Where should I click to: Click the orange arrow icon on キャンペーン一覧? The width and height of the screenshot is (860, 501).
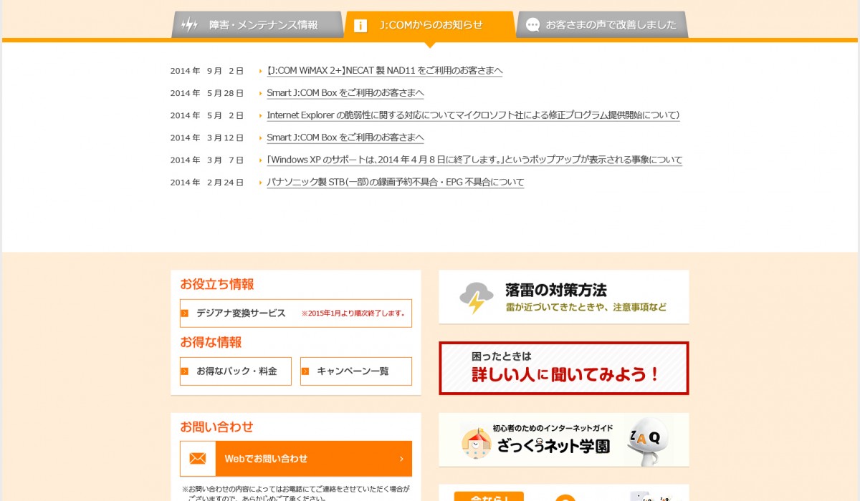point(305,371)
